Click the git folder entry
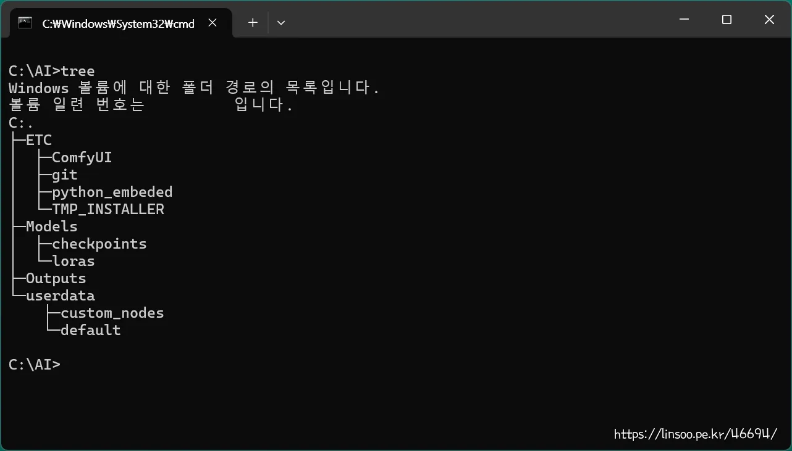The height and width of the screenshot is (451, 792). 65,175
